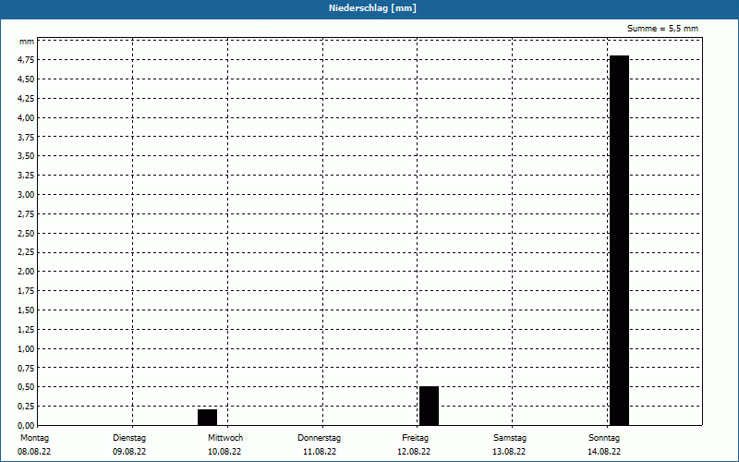Click the Samstag day label
Image resolution: width=739 pixels, height=462 pixels.
510,438
